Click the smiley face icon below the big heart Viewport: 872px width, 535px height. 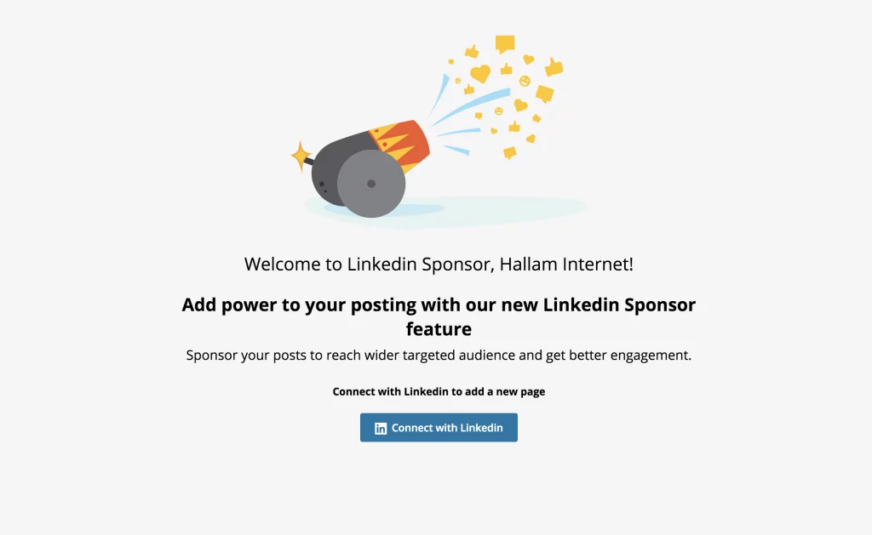coord(498,111)
